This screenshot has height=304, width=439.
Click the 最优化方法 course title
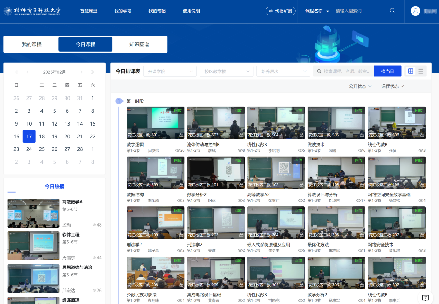coord(318,245)
